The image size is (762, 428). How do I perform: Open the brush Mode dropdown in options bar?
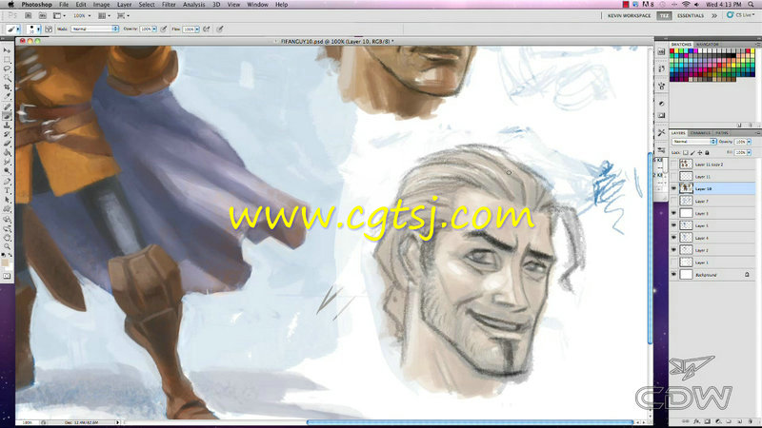[x=94, y=29]
